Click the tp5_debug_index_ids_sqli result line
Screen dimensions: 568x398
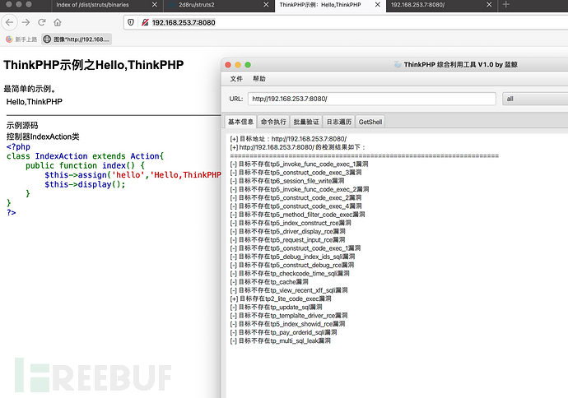point(293,257)
